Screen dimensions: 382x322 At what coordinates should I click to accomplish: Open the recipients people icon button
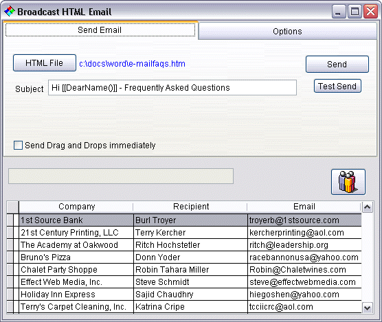pos(348,182)
